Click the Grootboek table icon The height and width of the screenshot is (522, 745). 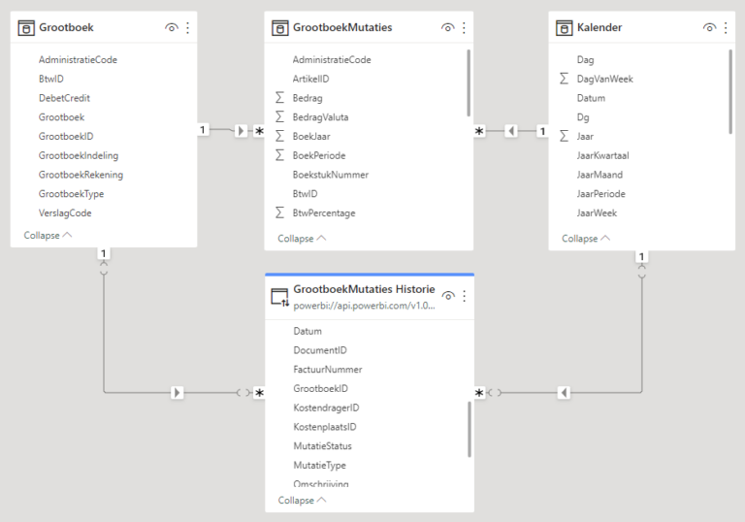coord(26,28)
